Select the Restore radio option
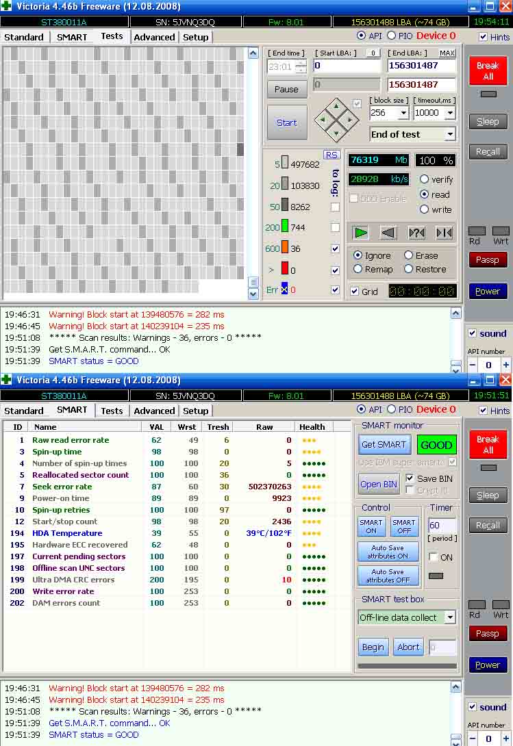Screen dimensions: 513x746 pos(408,269)
